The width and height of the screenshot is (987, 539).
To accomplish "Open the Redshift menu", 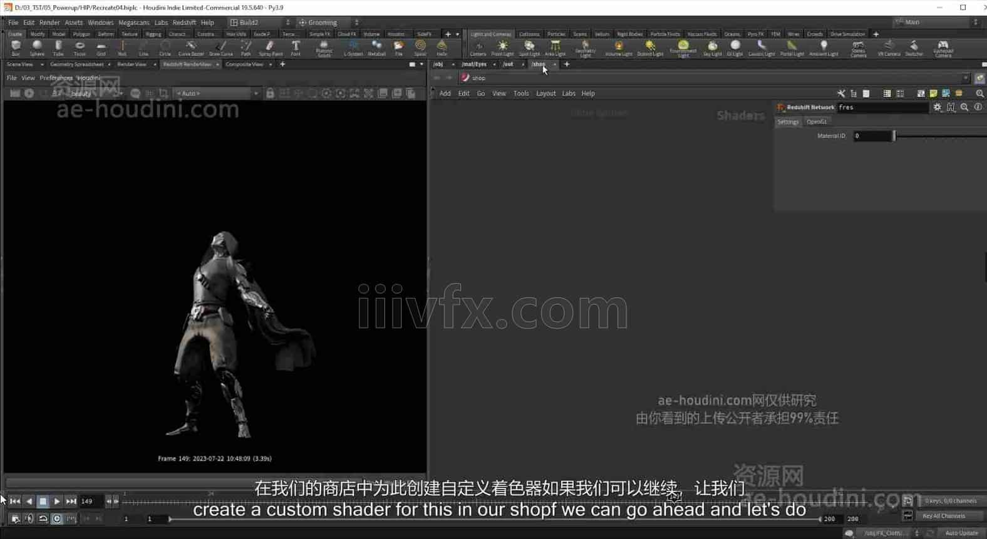I will (x=184, y=22).
